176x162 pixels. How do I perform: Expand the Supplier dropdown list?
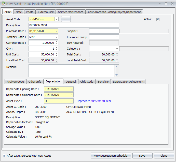tap(117, 31)
